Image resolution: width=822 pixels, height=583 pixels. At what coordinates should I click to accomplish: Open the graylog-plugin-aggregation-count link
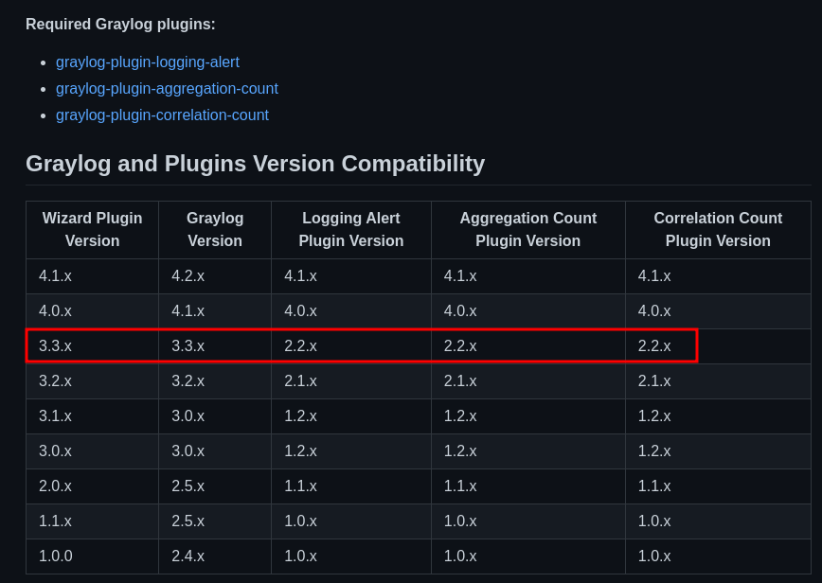pyautogui.click(x=167, y=89)
